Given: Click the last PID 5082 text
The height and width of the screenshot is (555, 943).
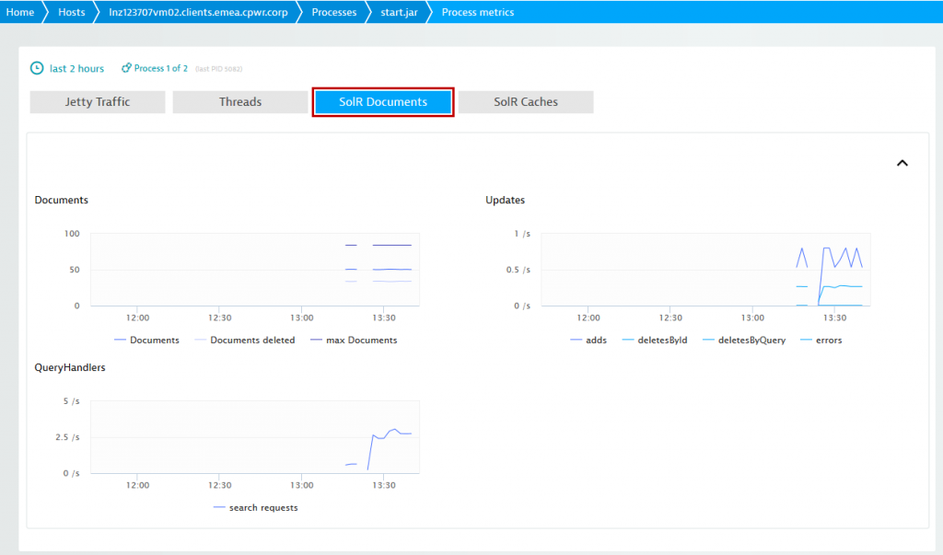Looking at the screenshot, I should pyautogui.click(x=219, y=69).
